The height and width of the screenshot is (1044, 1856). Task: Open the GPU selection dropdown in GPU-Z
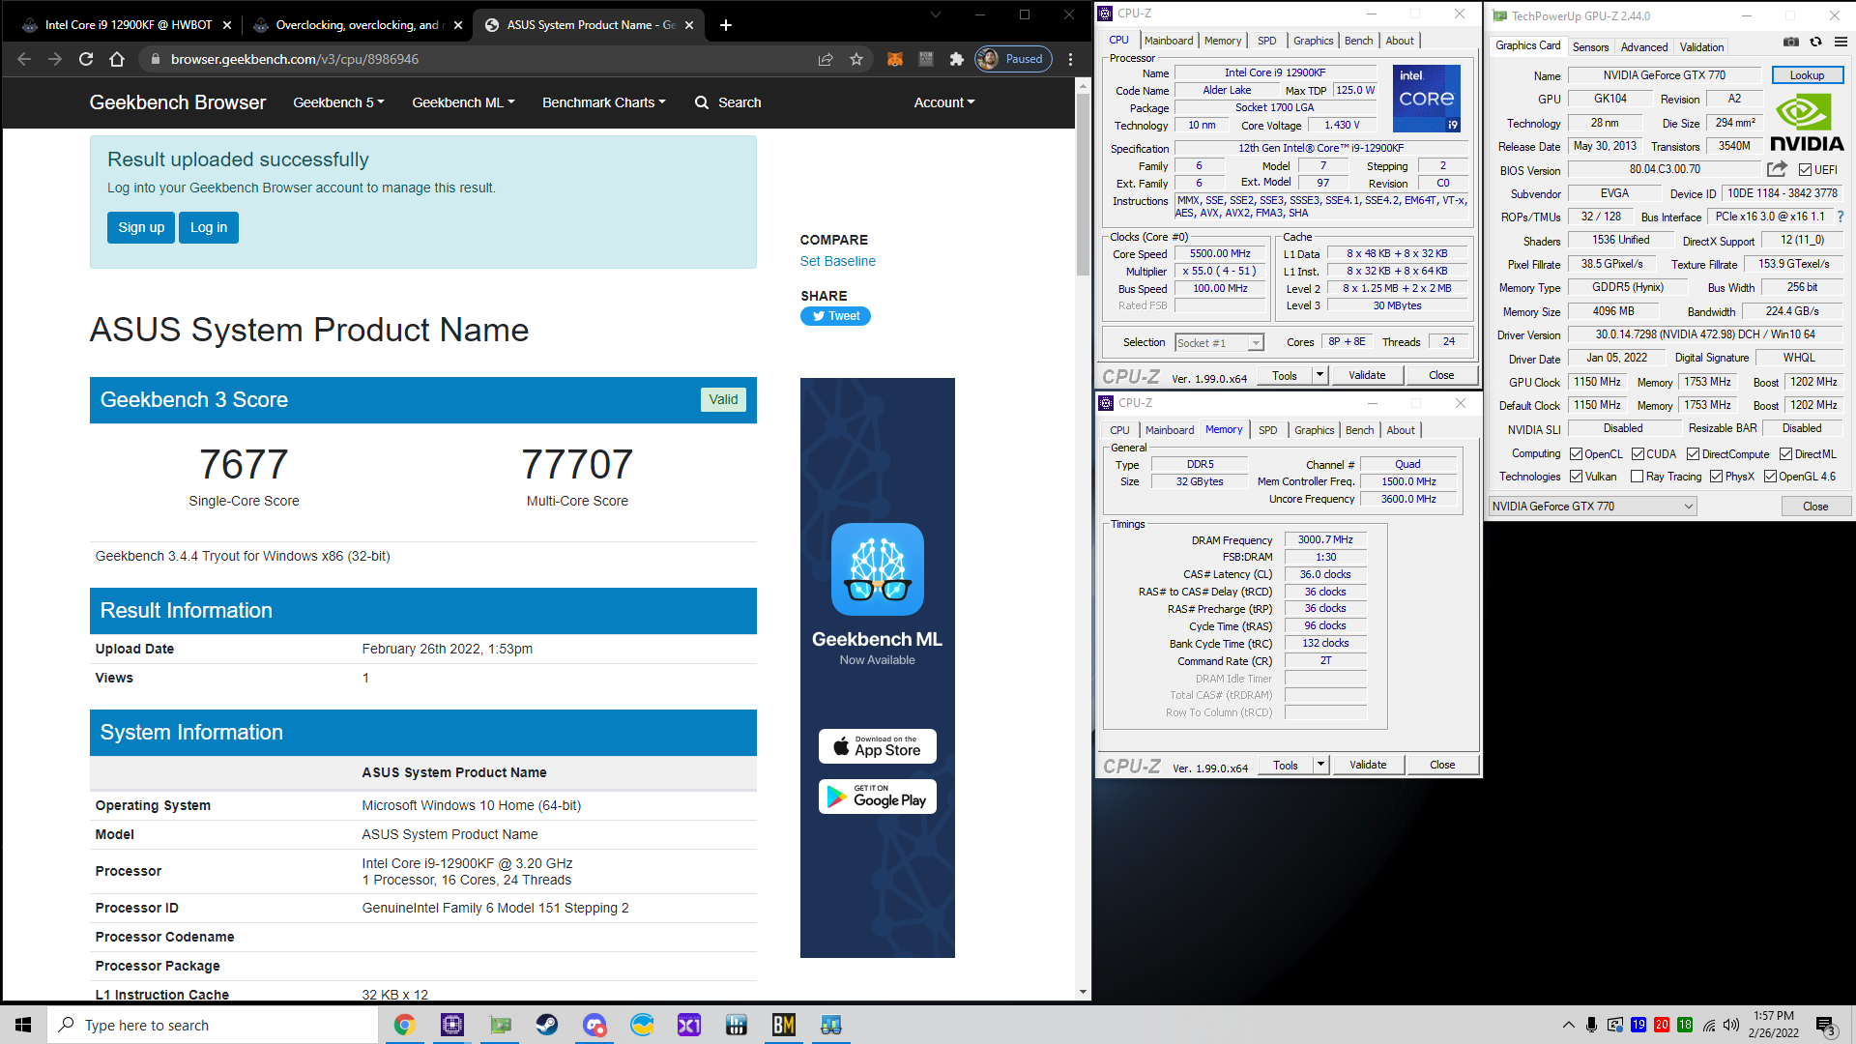(x=1592, y=507)
